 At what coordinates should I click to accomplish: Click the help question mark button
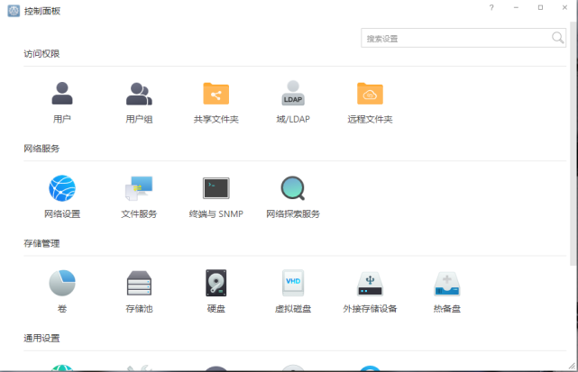(x=491, y=7)
